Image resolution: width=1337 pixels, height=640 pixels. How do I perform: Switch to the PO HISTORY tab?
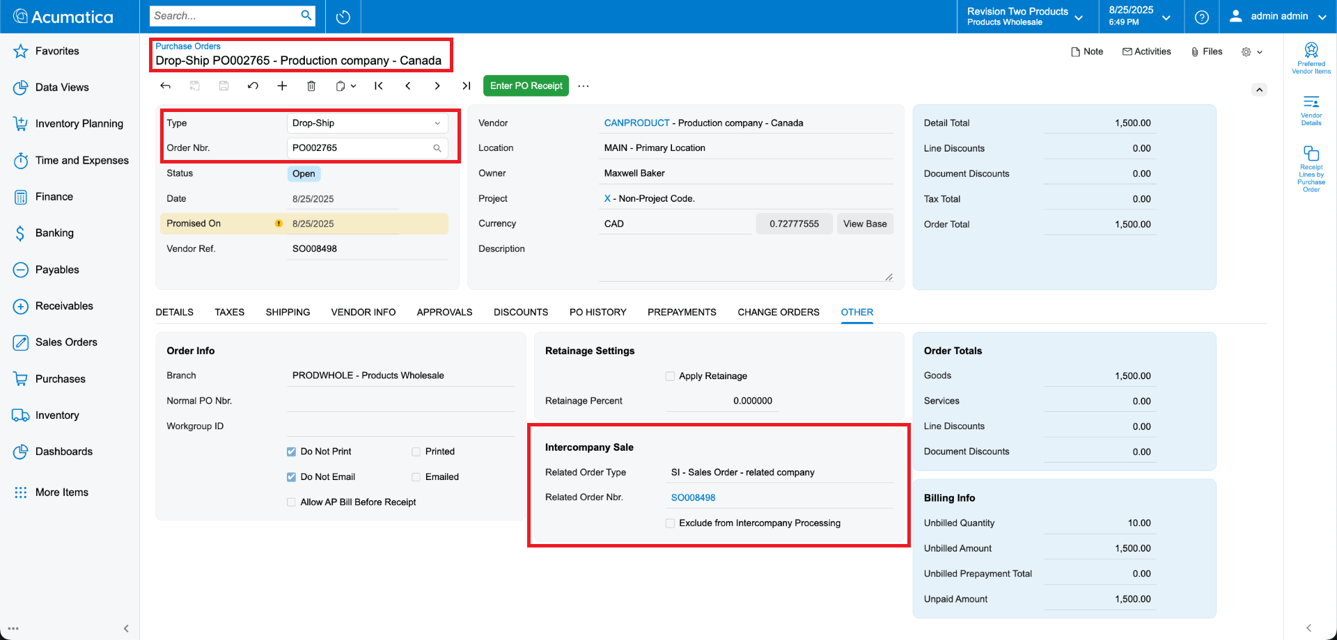(597, 312)
